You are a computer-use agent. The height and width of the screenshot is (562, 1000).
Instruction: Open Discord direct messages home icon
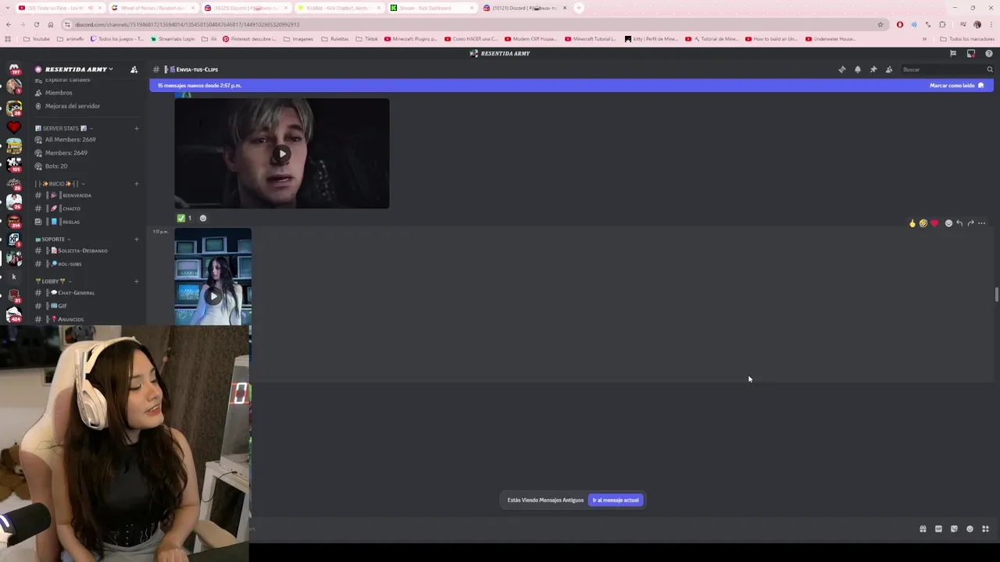pos(14,69)
